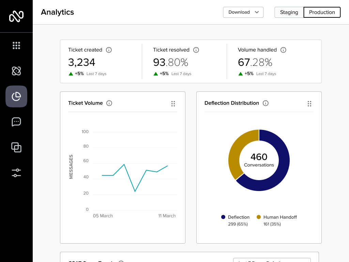Click the Ticket Volume info icon
Image resolution: width=349 pixels, height=262 pixels.
pos(109,103)
